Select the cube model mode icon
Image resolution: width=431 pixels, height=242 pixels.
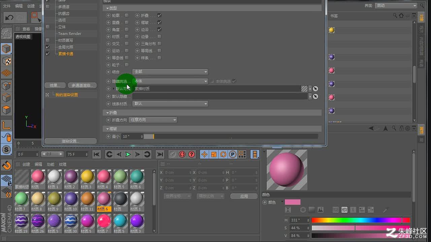pyautogui.click(x=6, y=49)
